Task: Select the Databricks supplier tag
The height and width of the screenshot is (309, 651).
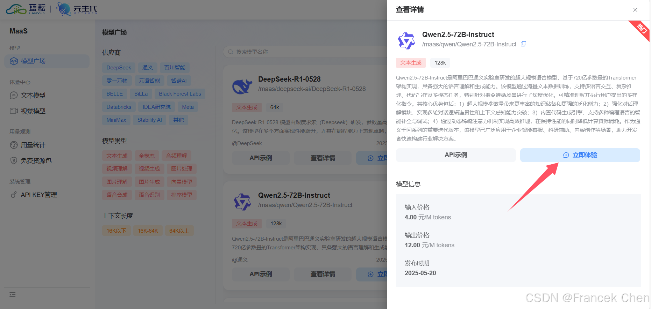Action: pos(119,107)
